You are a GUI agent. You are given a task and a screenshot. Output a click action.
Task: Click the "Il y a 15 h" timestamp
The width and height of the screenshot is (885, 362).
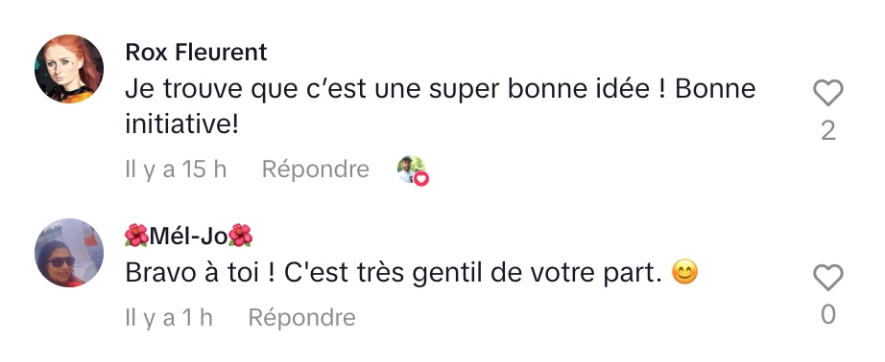[x=176, y=169]
